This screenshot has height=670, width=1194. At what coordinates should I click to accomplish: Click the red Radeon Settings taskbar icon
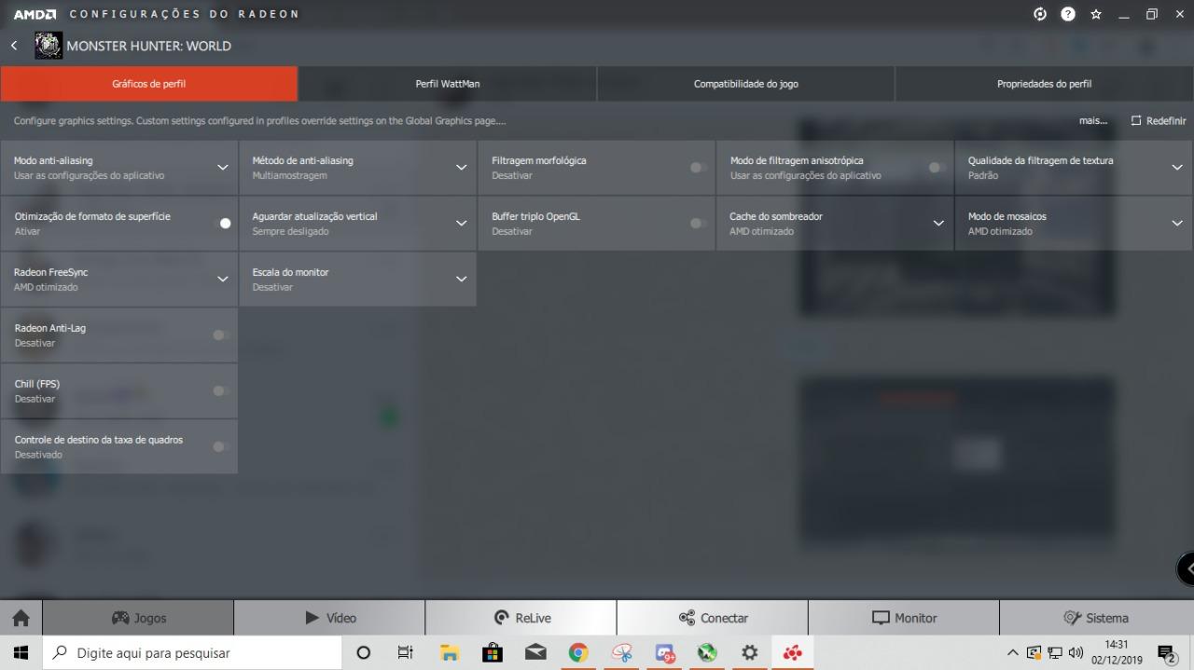pos(793,653)
